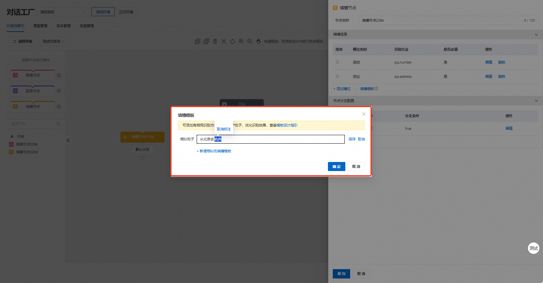Click the 开始 node on canvas
This screenshot has height=283, width=543.
click(242, 103)
